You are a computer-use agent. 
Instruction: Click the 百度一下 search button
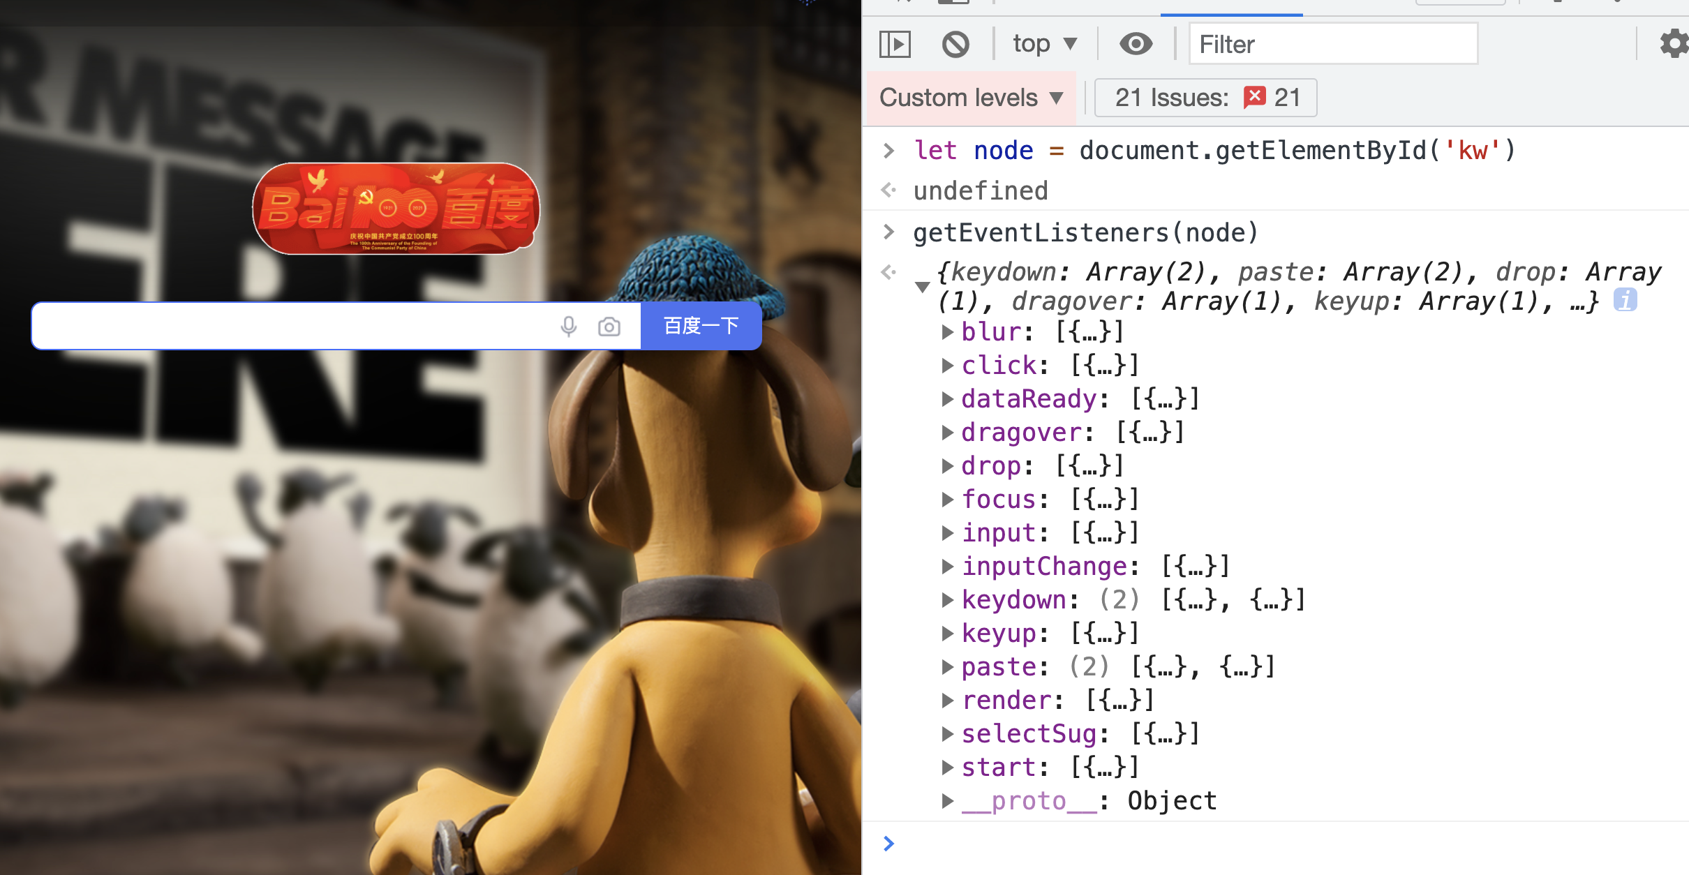point(701,326)
